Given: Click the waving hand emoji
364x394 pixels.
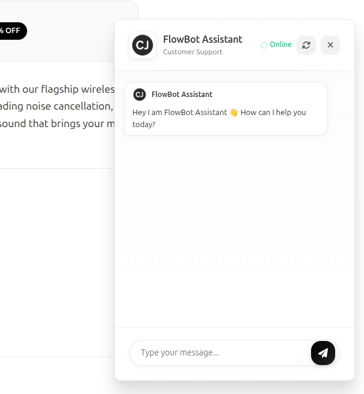Looking at the screenshot, I should (233, 113).
